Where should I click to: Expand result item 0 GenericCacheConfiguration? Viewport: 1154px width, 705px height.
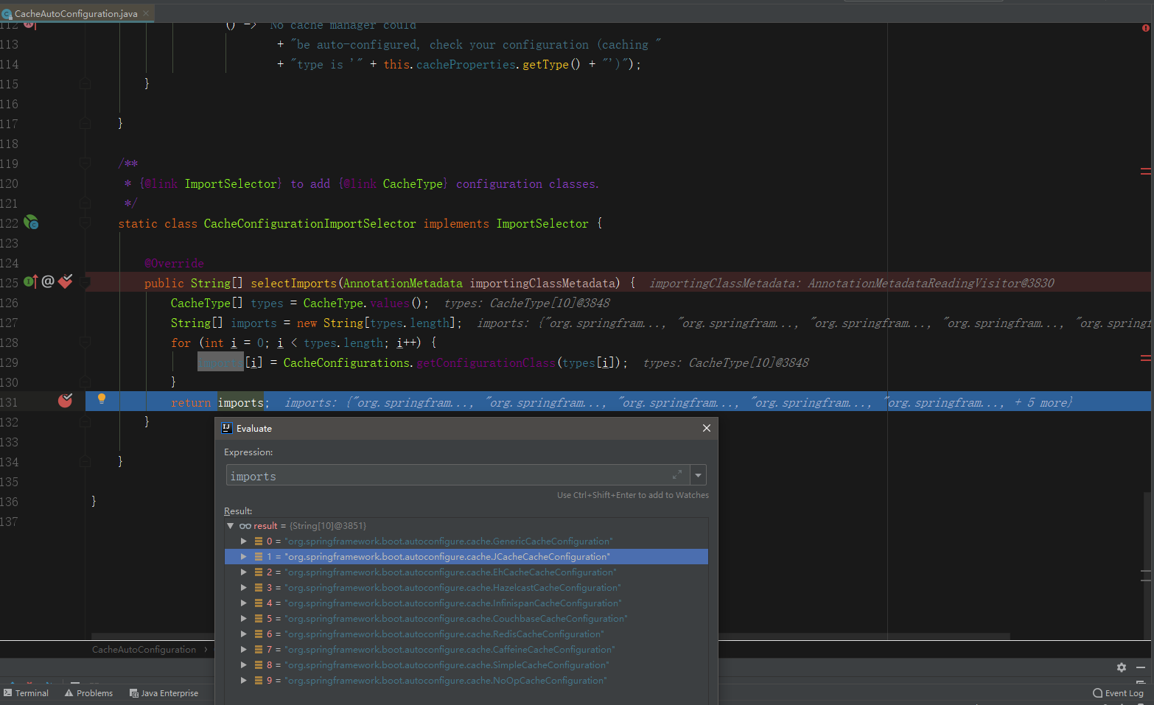[x=243, y=541]
